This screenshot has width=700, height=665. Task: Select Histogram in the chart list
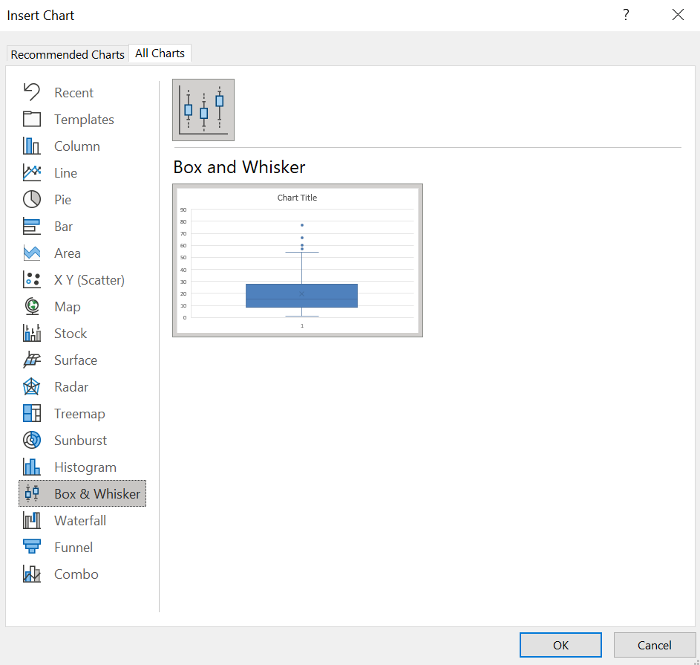click(x=85, y=467)
